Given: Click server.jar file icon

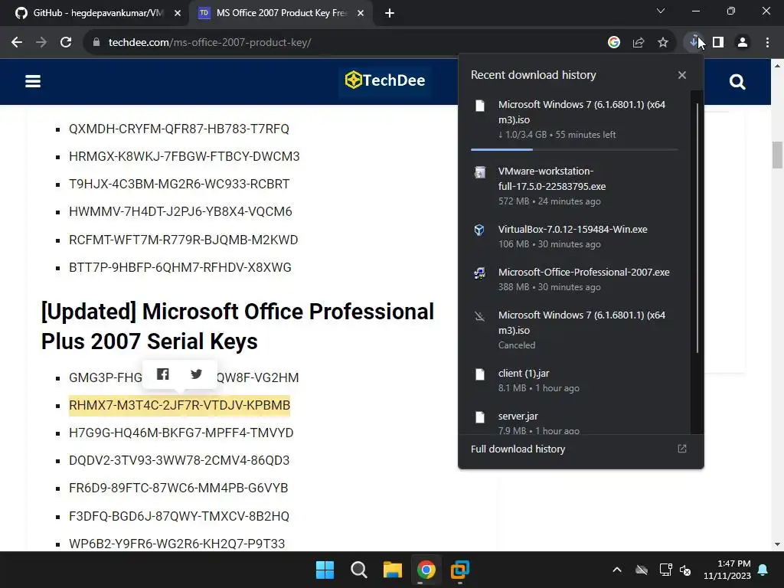Looking at the screenshot, I should pyautogui.click(x=480, y=417).
